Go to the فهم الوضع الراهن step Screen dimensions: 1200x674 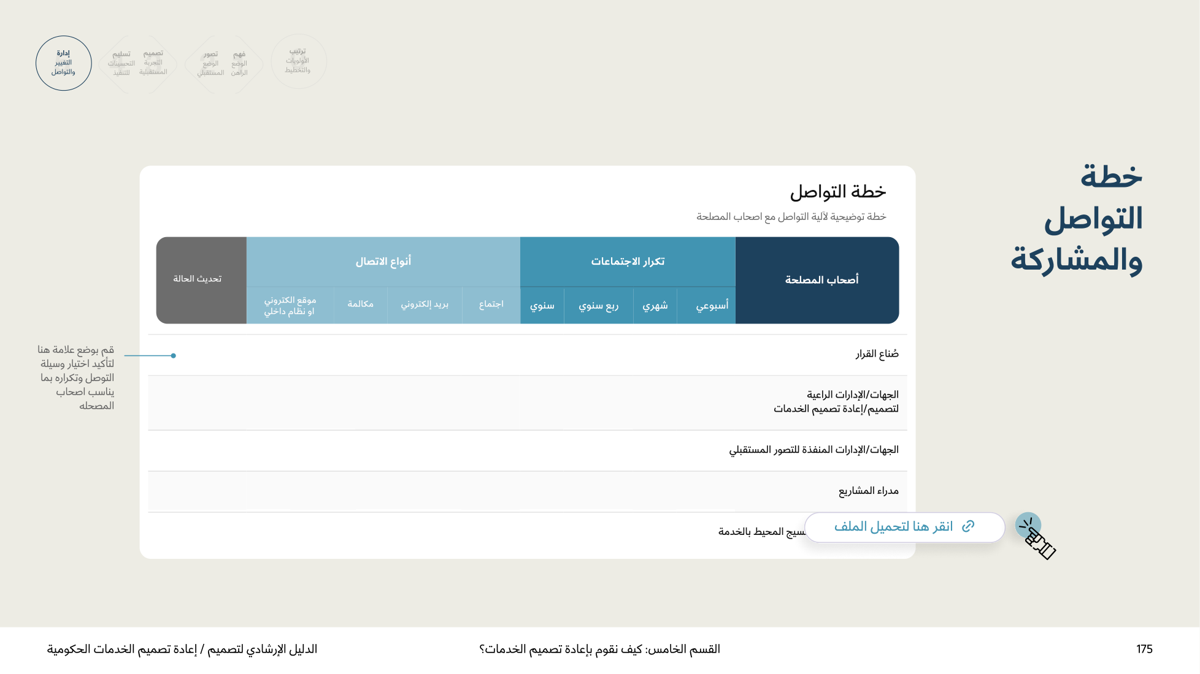point(239,64)
